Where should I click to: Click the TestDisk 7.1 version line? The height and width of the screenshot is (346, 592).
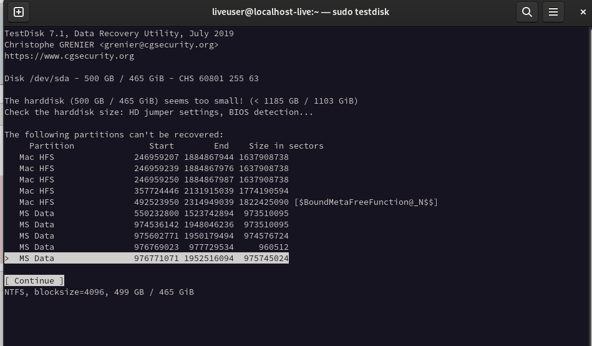(119, 33)
